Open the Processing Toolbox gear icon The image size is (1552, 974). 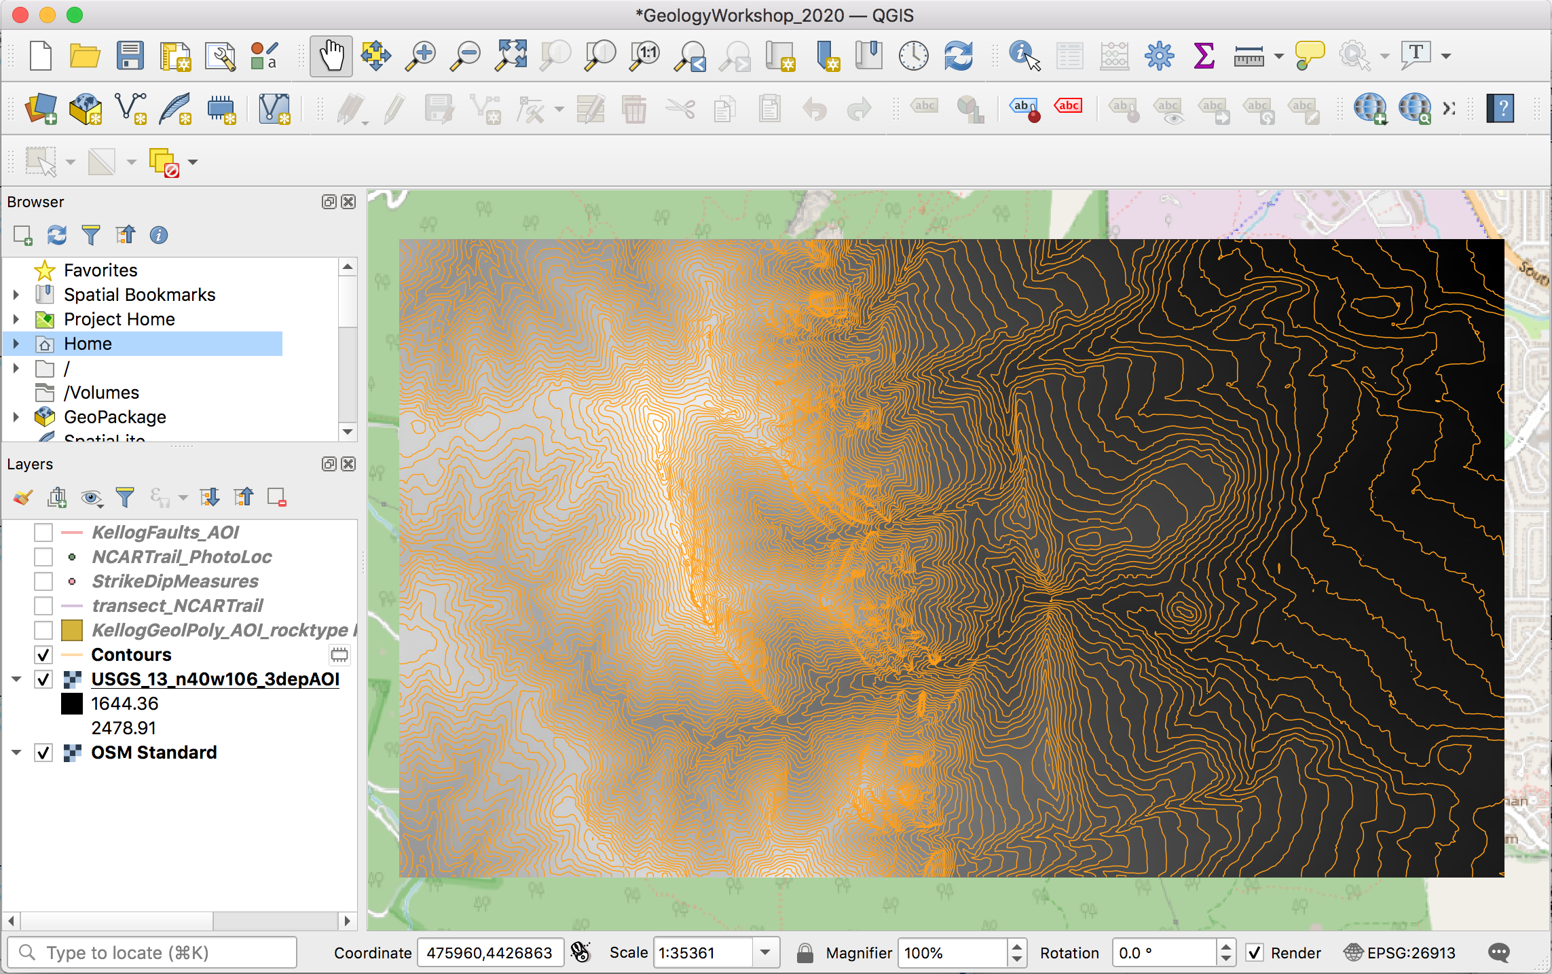pyautogui.click(x=1159, y=56)
